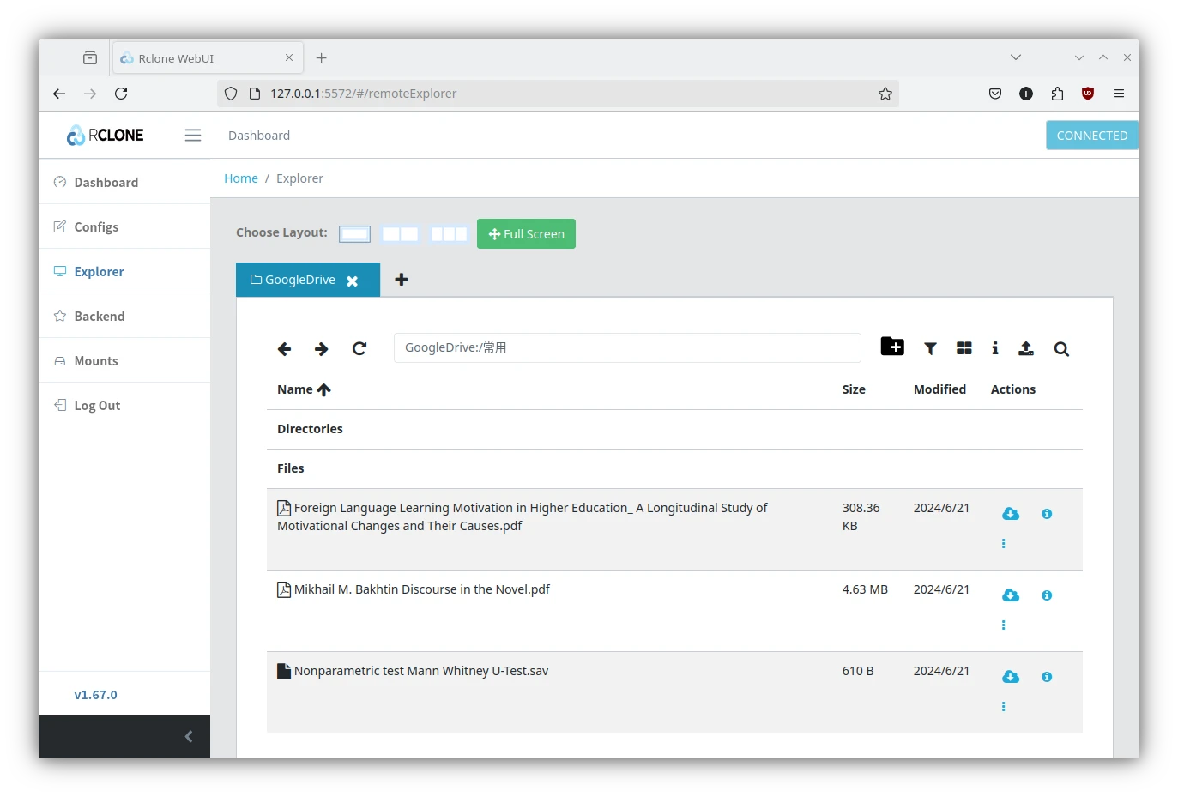Switch to grid view layout icon
The height and width of the screenshot is (797, 1178).
[x=964, y=348]
